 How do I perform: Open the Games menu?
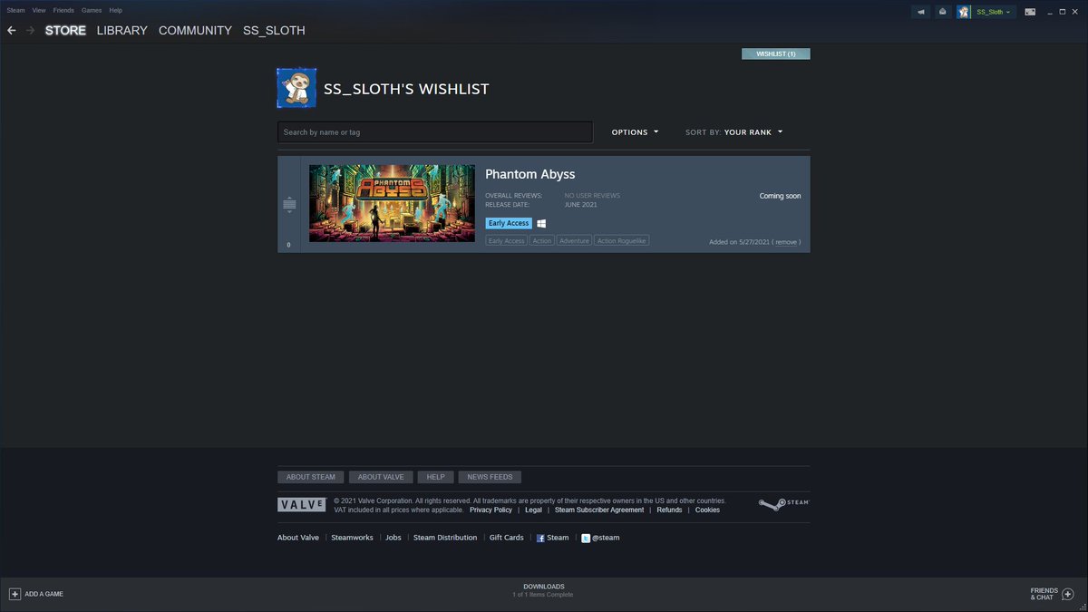click(x=92, y=10)
